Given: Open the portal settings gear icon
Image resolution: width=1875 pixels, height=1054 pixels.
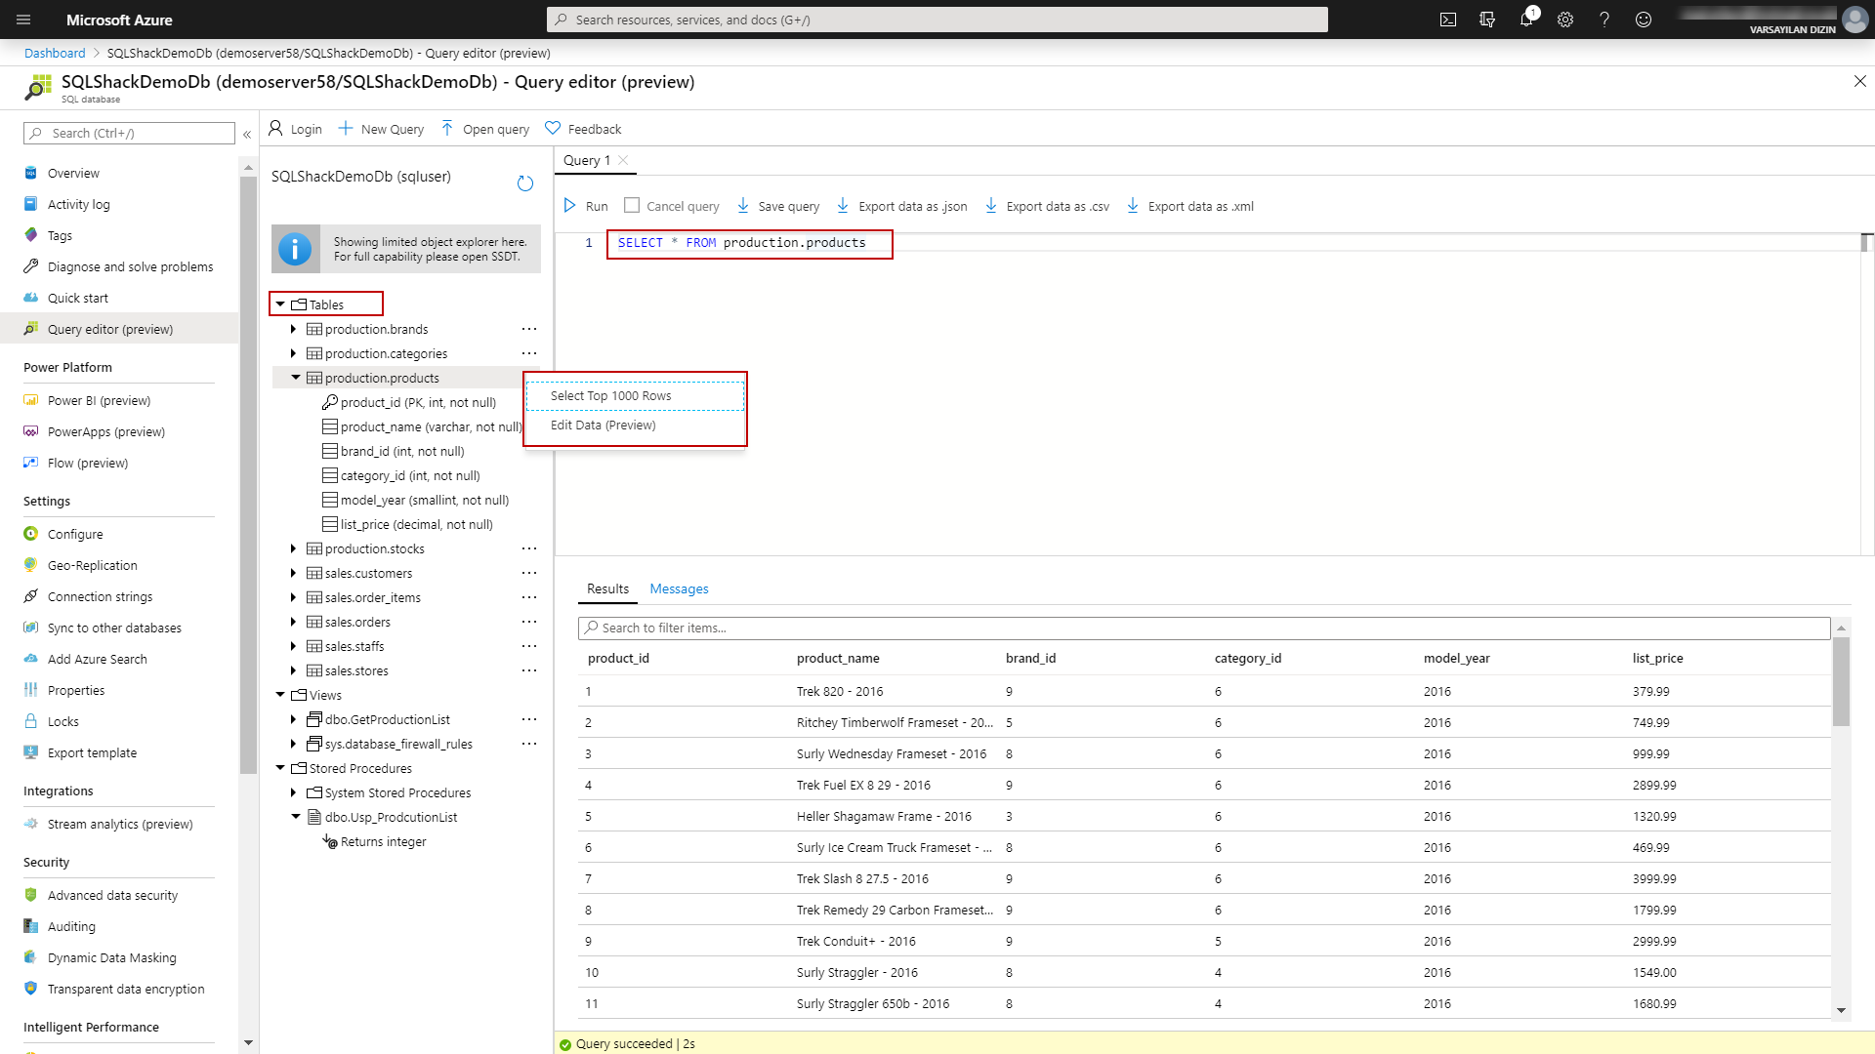Looking at the screenshot, I should tap(1565, 20).
